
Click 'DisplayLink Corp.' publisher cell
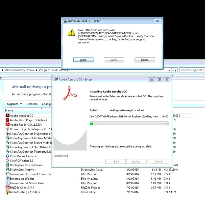(92, 170)
